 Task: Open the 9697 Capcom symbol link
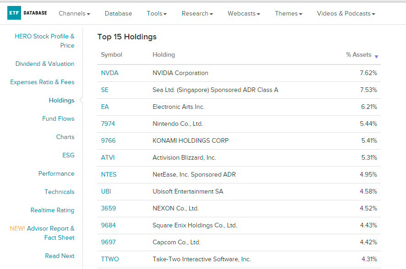coord(108,242)
